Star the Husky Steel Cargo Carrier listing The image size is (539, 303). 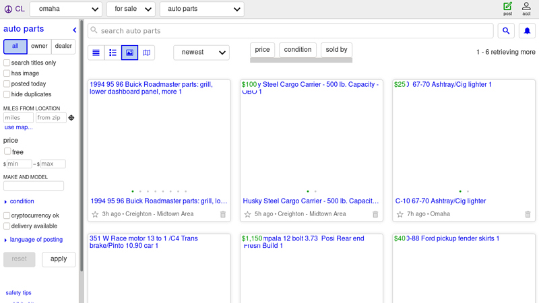pos(247,214)
